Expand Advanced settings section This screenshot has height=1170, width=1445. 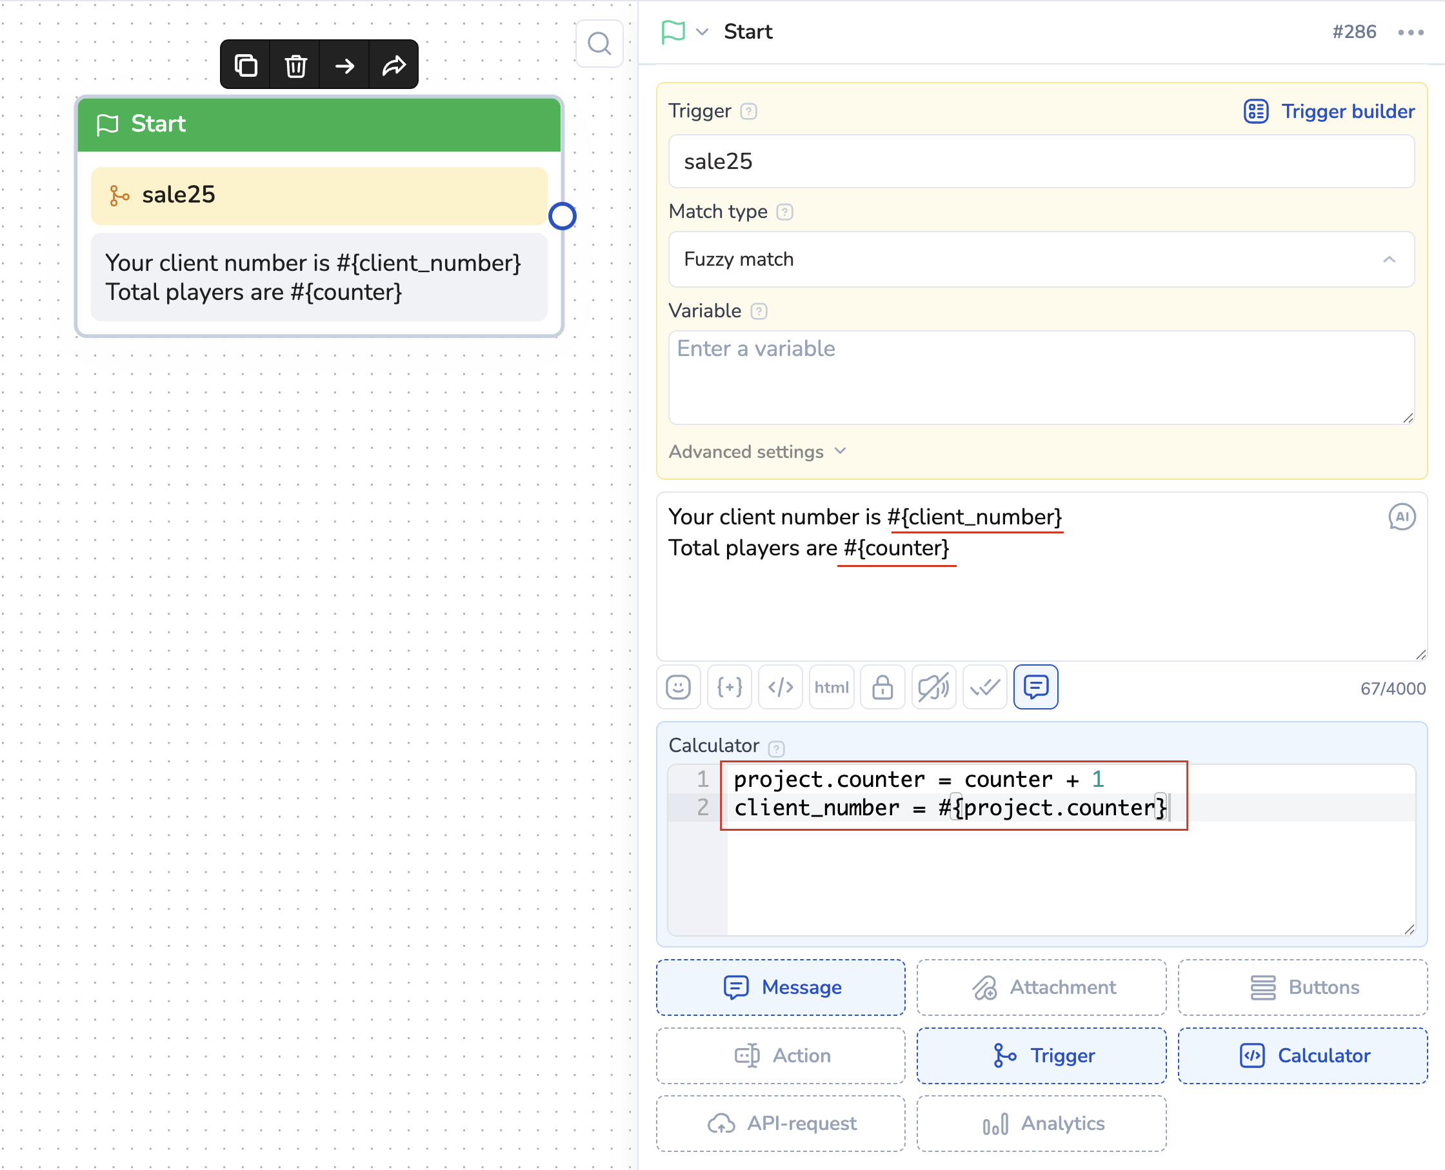point(756,451)
